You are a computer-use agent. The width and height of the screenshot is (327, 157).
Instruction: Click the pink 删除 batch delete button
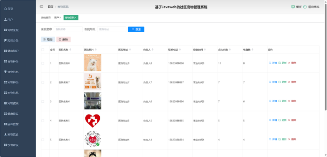click(x=64, y=39)
